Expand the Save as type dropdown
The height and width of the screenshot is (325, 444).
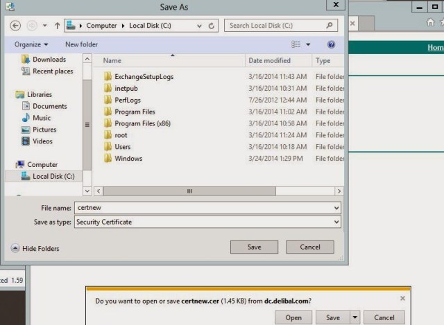(336, 222)
